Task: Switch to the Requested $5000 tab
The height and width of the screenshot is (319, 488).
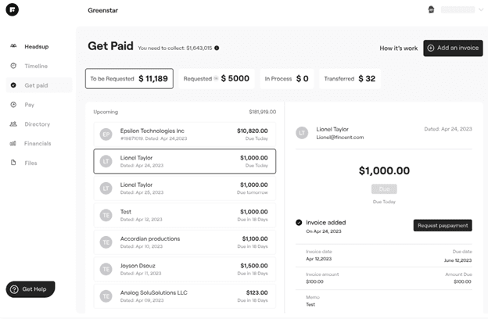Action: point(217,79)
